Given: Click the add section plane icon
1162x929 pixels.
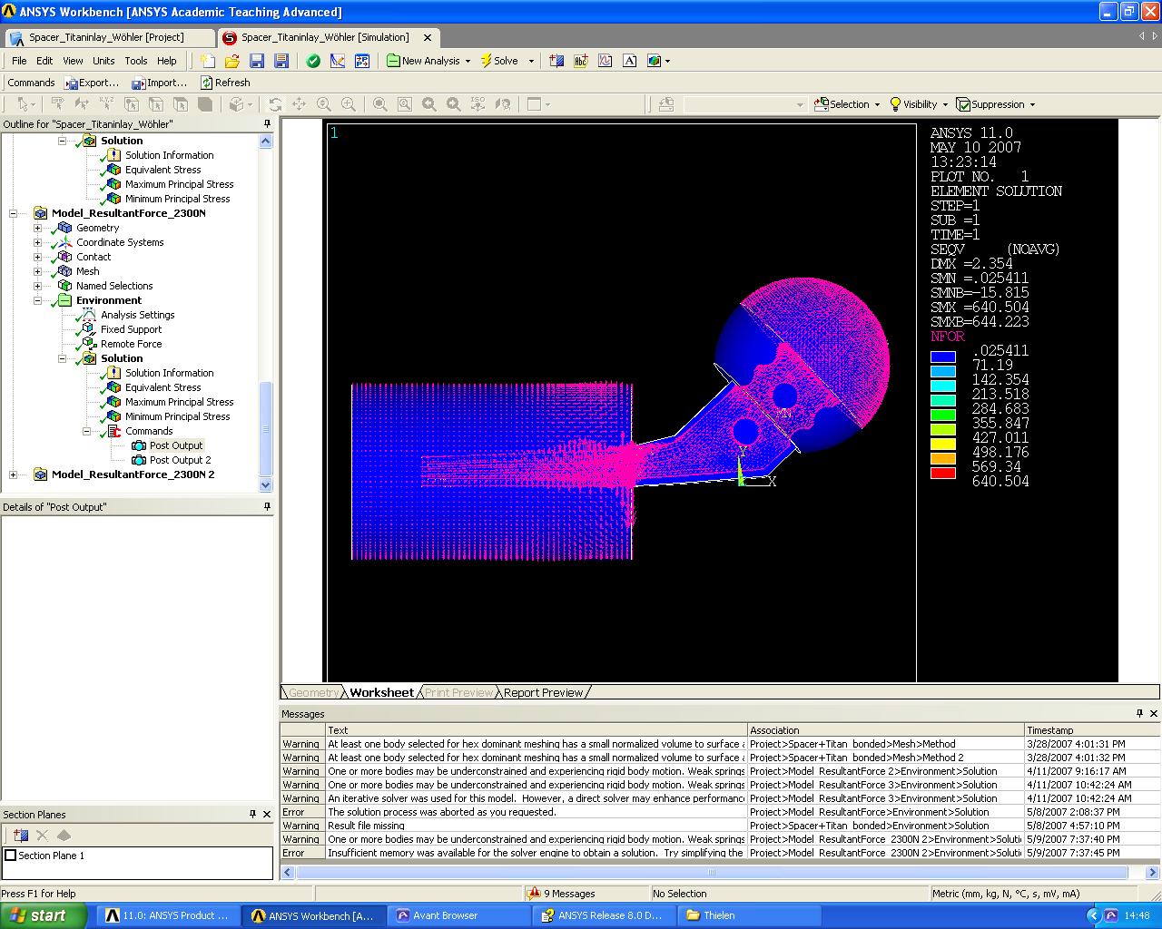Looking at the screenshot, I should 21,836.
